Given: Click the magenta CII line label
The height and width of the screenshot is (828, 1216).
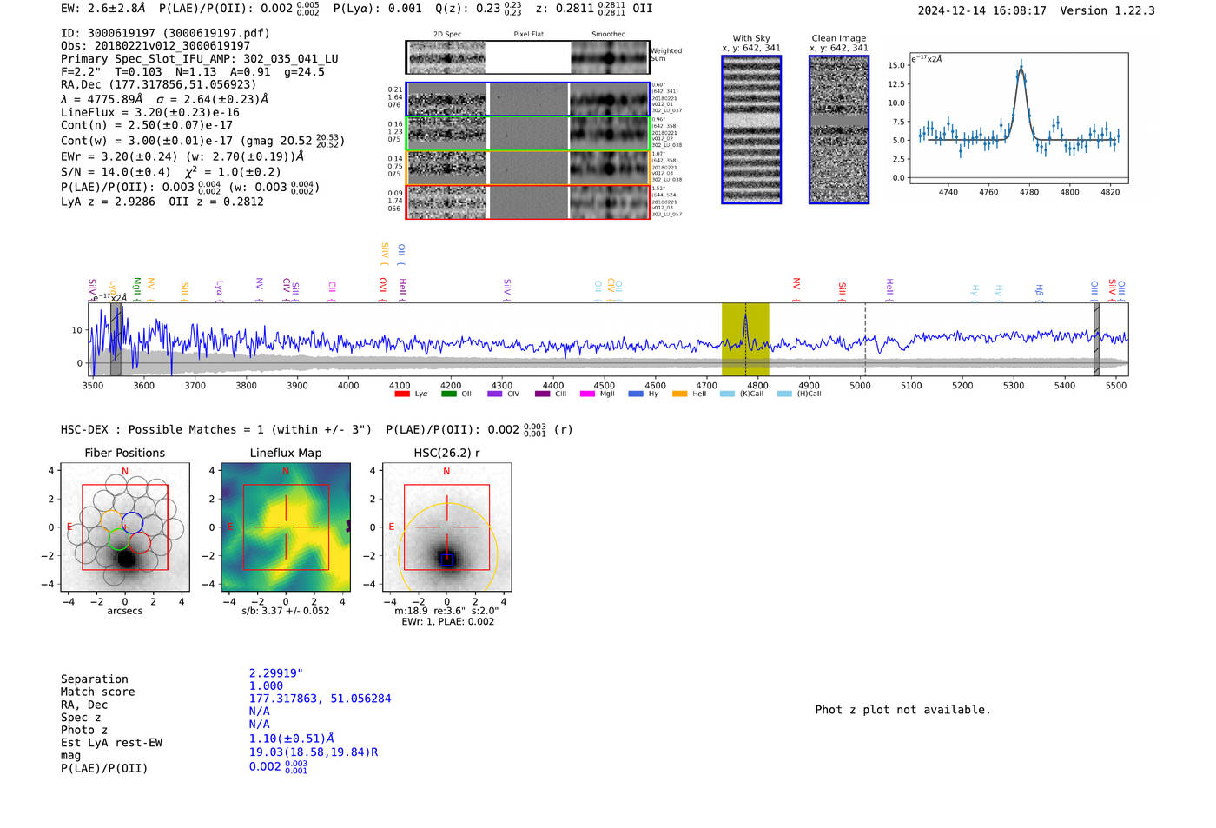Looking at the screenshot, I should click(x=332, y=291).
